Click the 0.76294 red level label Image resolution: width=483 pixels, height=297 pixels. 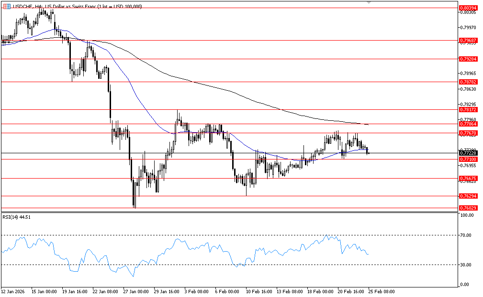pos(467,196)
